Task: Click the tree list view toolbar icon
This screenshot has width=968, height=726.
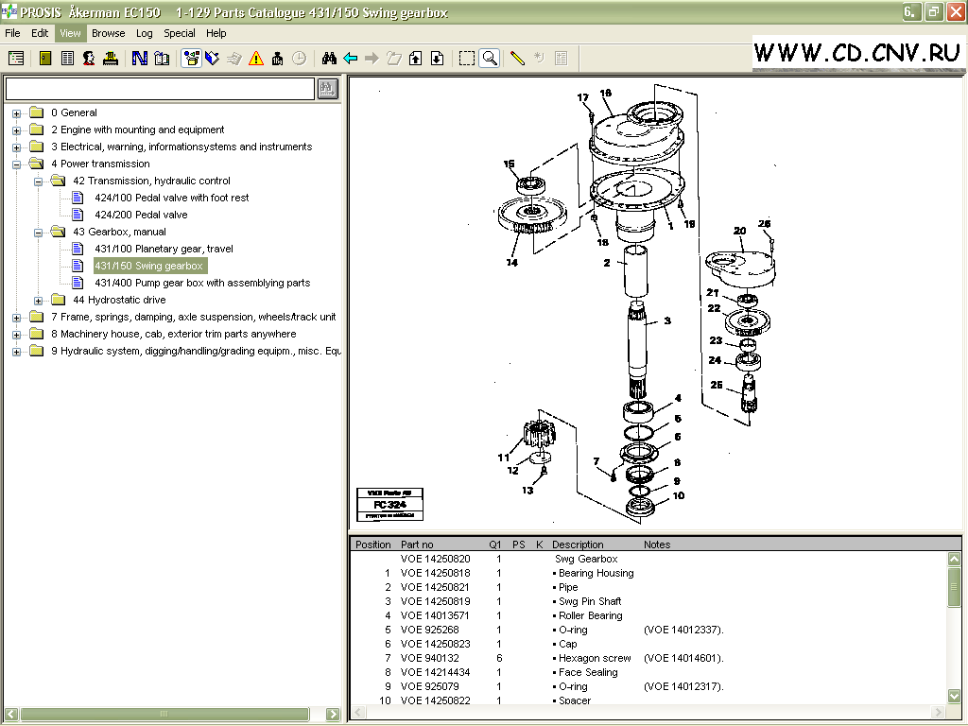Action: pos(16,59)
